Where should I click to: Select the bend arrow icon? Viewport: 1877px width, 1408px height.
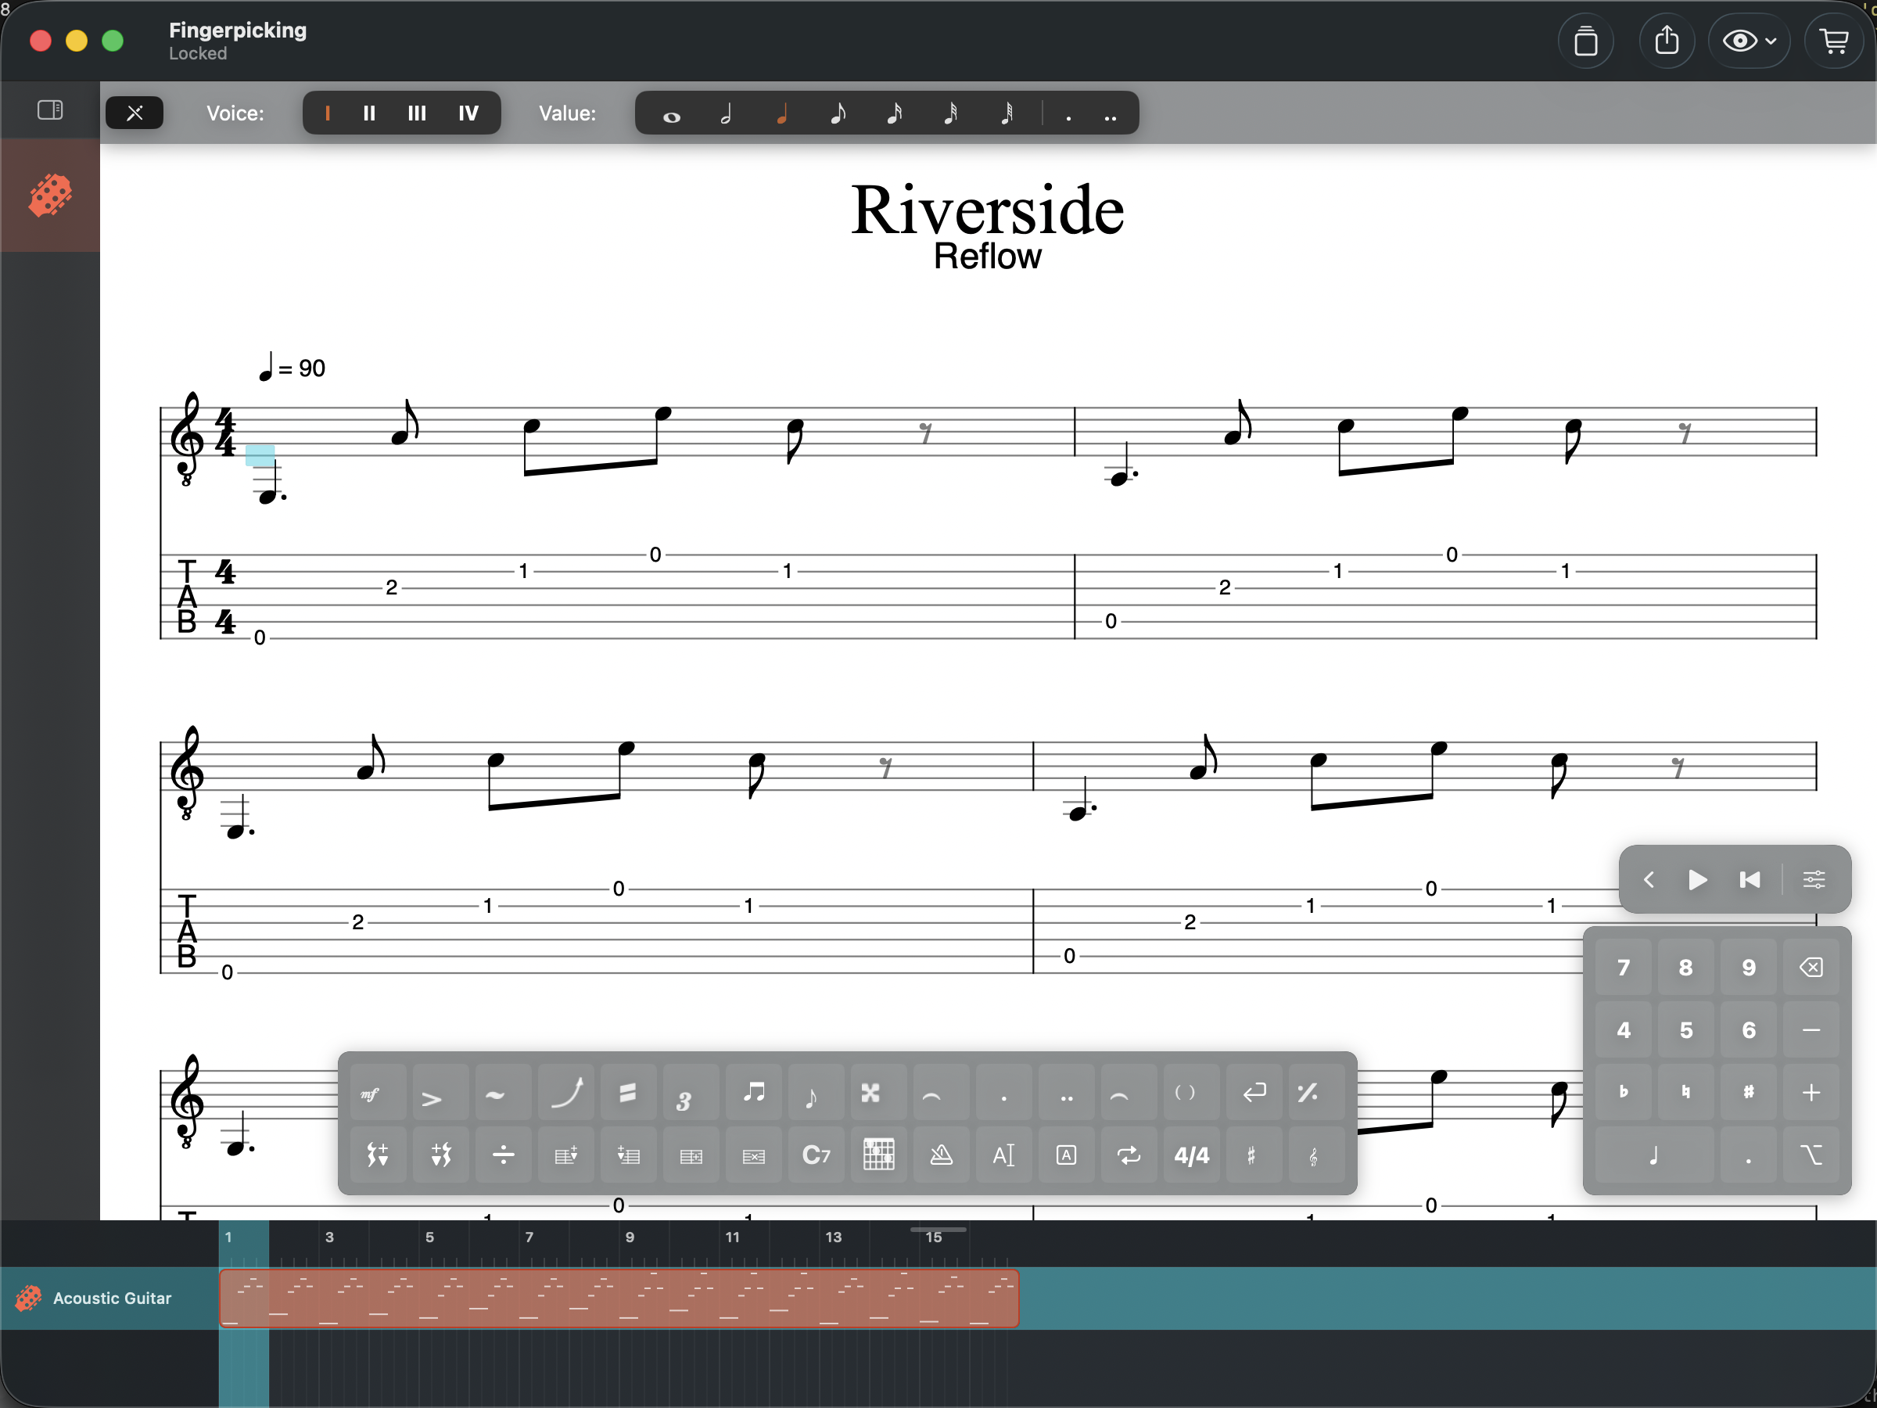click(x=565, y=1092)
